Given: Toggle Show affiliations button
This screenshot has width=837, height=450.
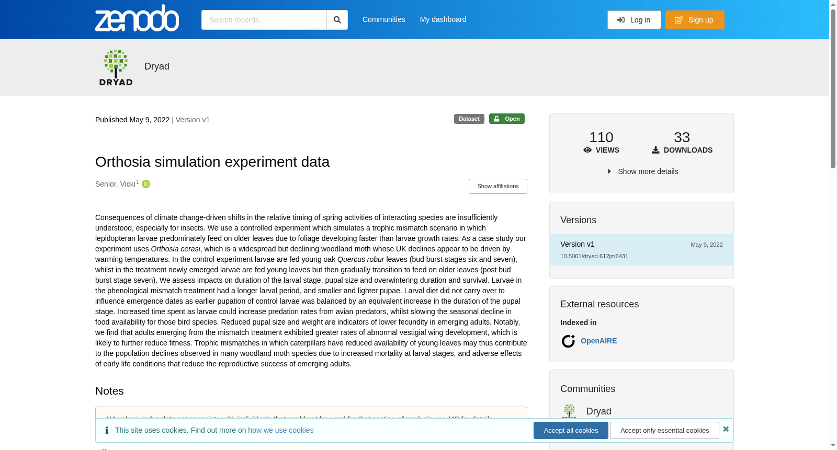Looking at the screenshot, I should pos(498,186).
